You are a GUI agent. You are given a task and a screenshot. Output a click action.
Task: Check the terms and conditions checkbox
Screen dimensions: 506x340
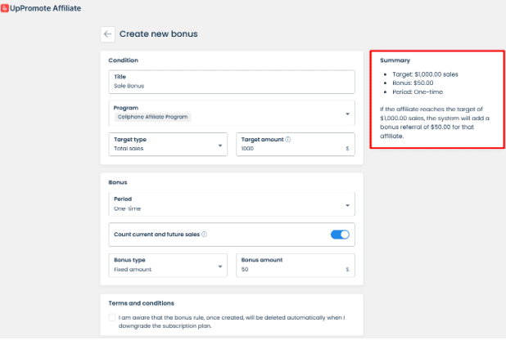tap(111, 317)
